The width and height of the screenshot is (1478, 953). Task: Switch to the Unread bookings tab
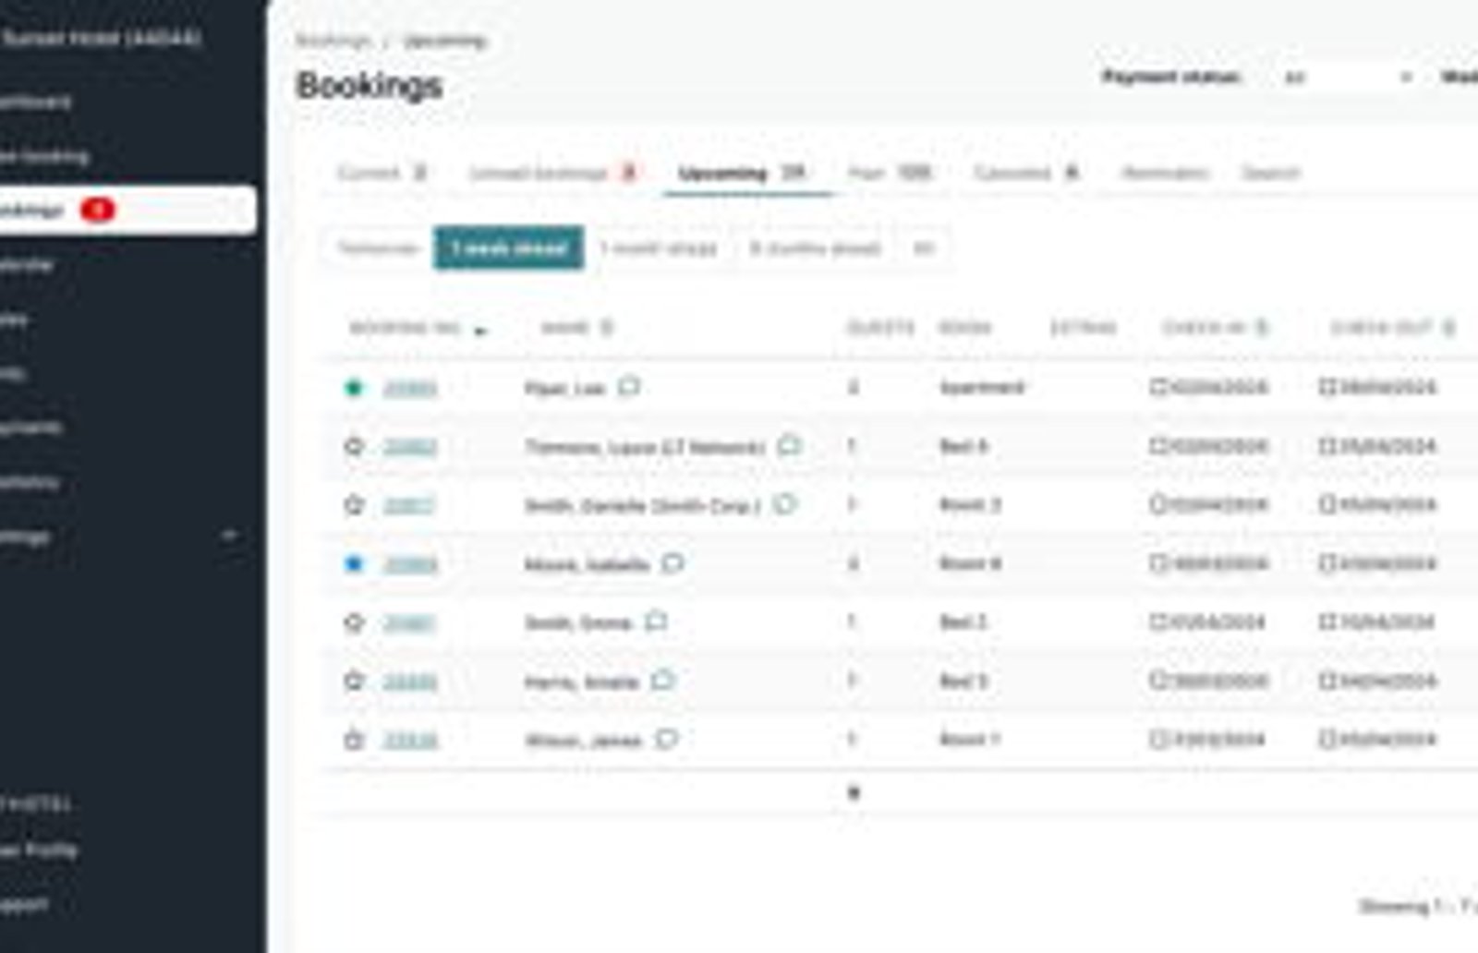553,173
